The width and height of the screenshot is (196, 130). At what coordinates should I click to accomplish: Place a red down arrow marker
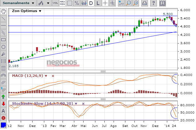(3, 104)
